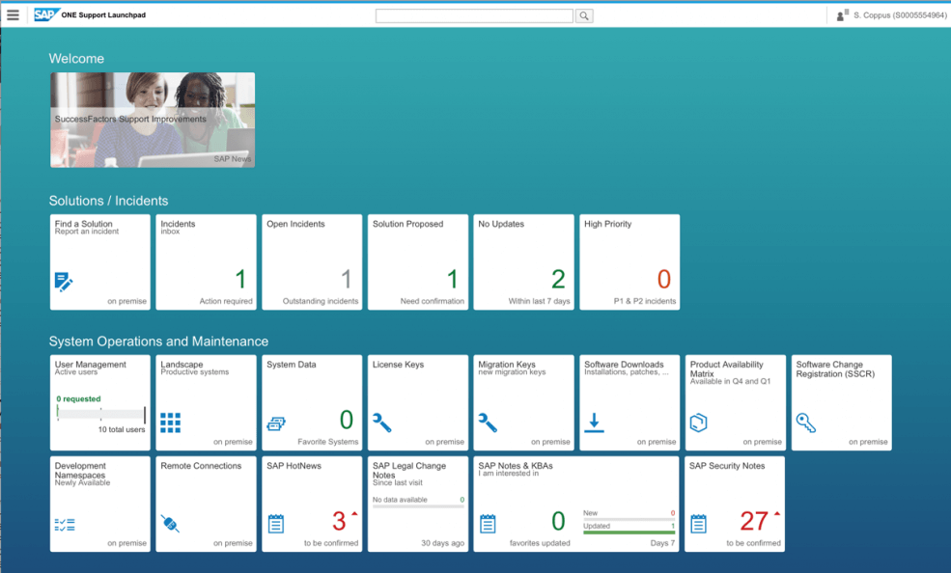Image resolution: width=951 pixels, height=573 pixels.
Task: Click the SSCR key icon
Action: pyautogui.click(x=805, y=423)
